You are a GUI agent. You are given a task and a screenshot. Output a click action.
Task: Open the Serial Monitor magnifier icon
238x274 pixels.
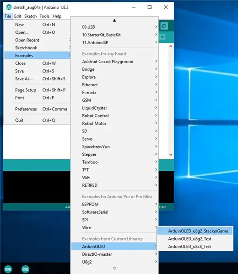pyautogui.click(x=164, y=26)
